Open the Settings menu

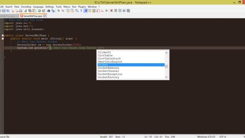click(49, 7)
